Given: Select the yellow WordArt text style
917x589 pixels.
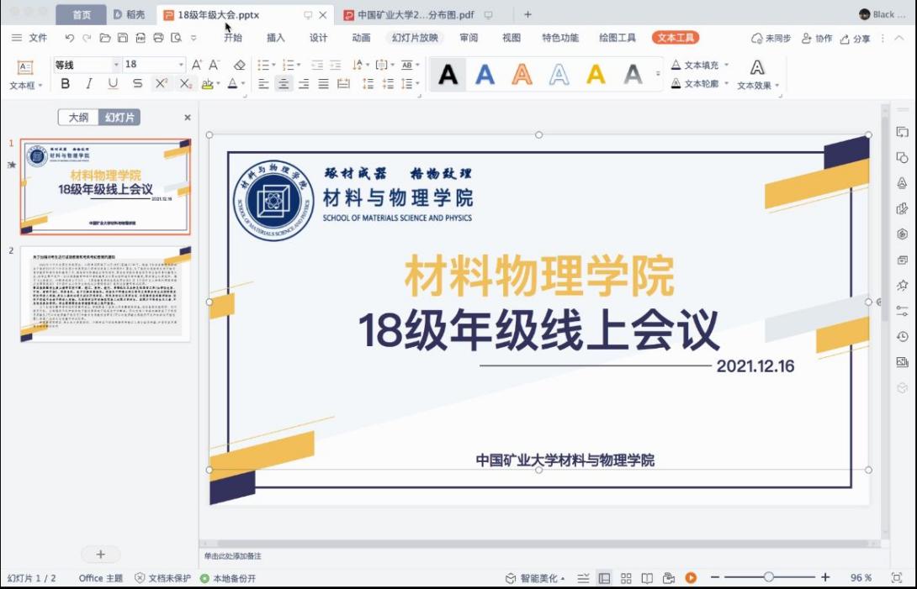Looking at the screenshot, I should point(596,75).
